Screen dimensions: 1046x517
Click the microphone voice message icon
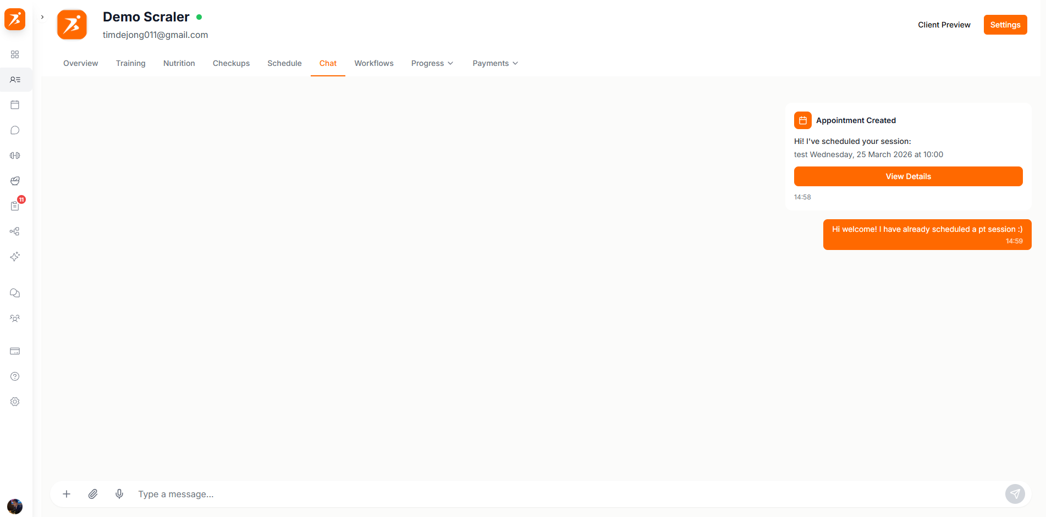(x=119, y=494)
